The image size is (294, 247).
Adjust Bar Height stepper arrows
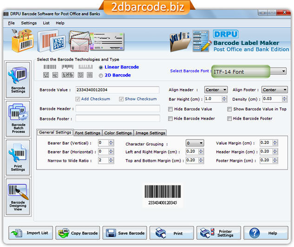[224, 99]
